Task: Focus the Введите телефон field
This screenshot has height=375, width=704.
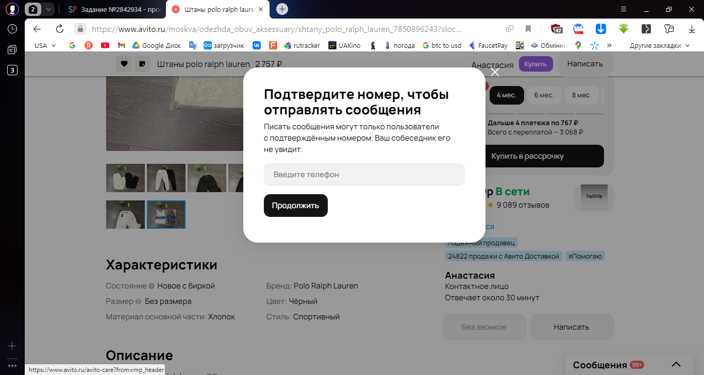Action: point(364,175)
